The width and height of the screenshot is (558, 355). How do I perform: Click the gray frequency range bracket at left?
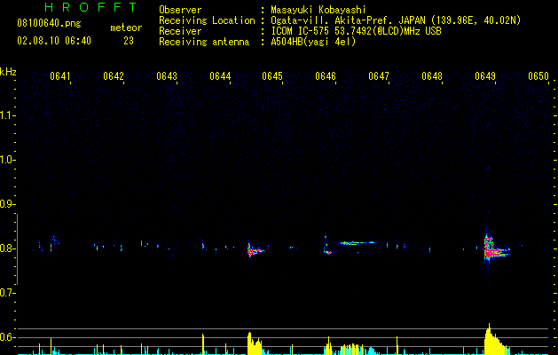click(x=17, y=249)
